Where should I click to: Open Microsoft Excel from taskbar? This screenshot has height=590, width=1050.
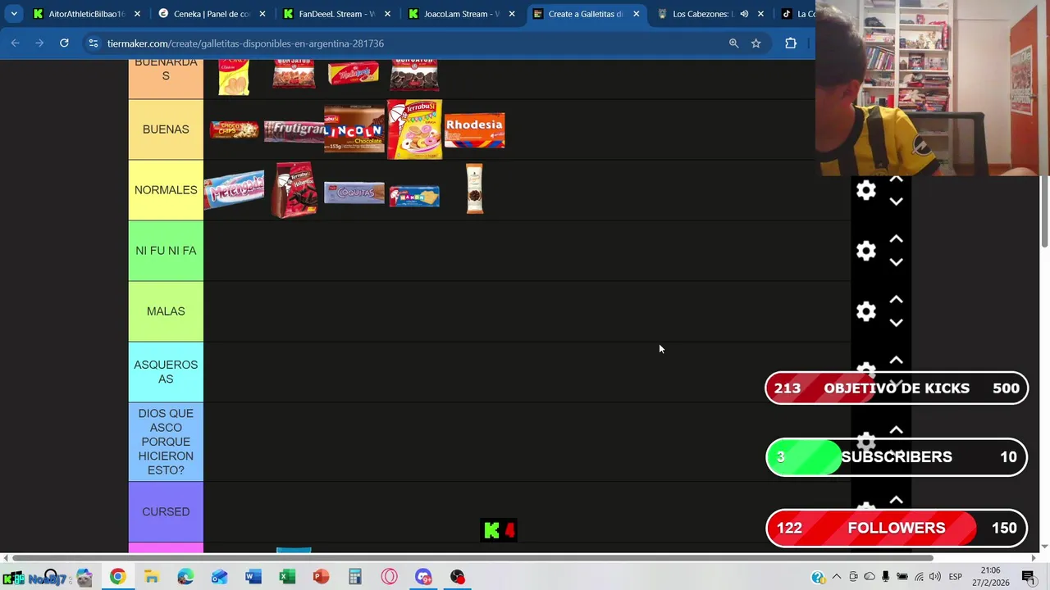[287, 577]
